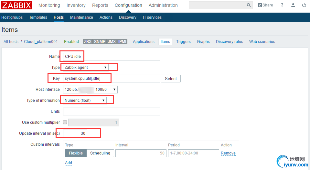
Task: Switch to the Applications tab
Action: tap(144, 42)
